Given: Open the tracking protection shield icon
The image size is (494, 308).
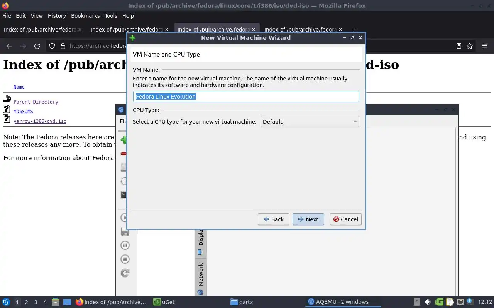Looking at the screenshot, I should (52, 46).
